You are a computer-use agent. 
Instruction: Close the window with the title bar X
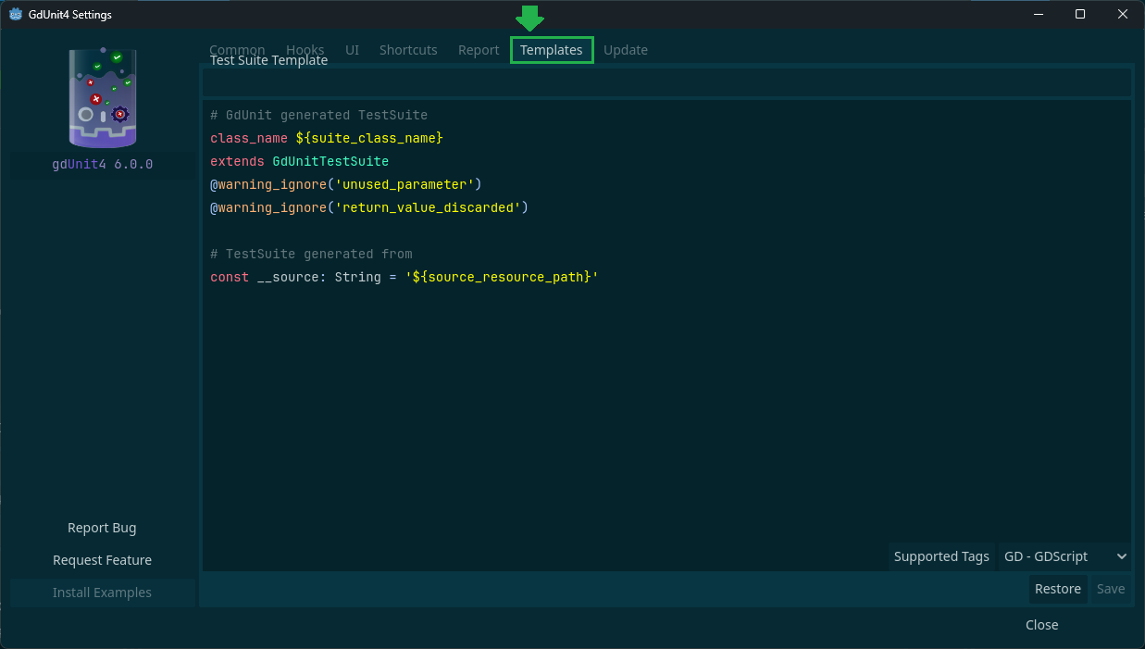coord(1123,14)
